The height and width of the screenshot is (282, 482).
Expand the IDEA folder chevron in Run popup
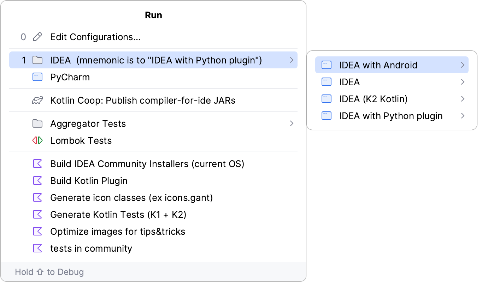tap(292, 60)
